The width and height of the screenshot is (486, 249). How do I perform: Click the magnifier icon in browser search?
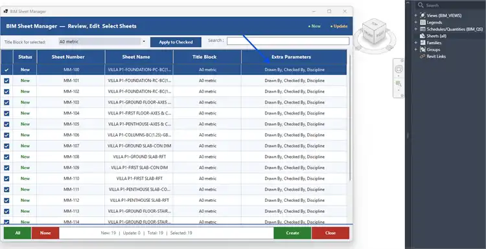point(421,5)
